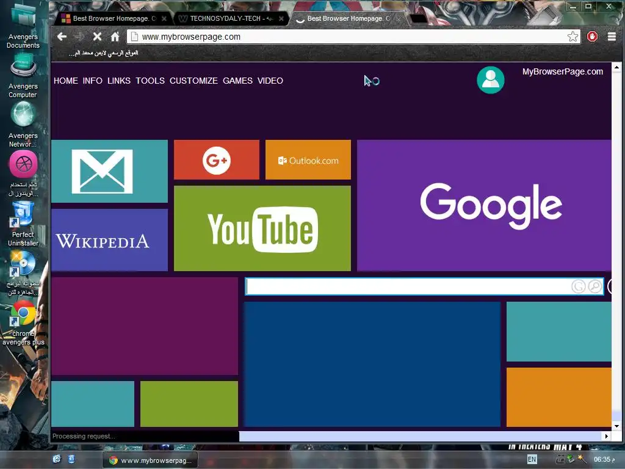Screen dimensions: 625x469
Task: Open the INFO menu item
Action: tap(93, 81)
